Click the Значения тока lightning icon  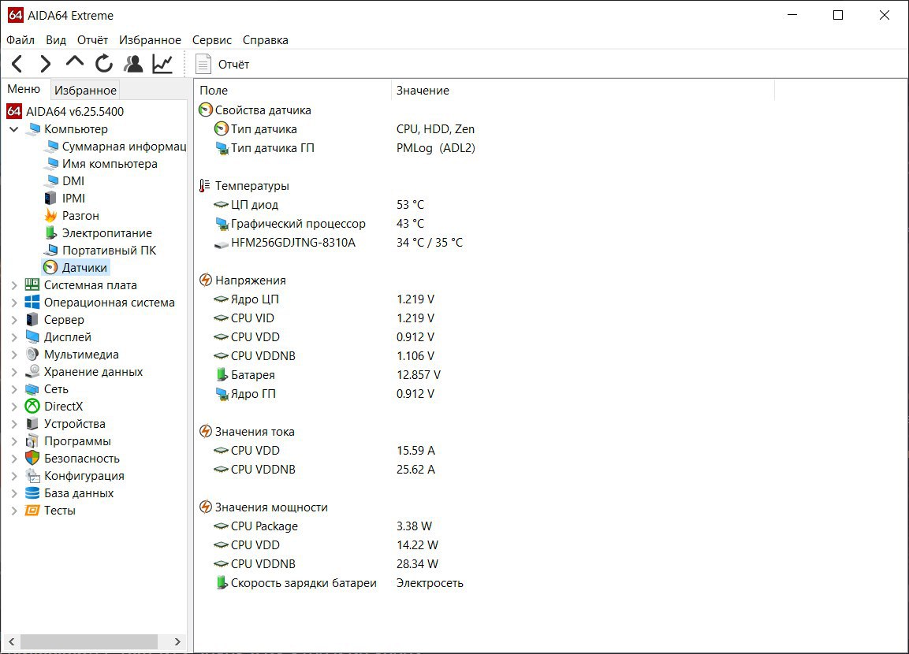(205, 431)
